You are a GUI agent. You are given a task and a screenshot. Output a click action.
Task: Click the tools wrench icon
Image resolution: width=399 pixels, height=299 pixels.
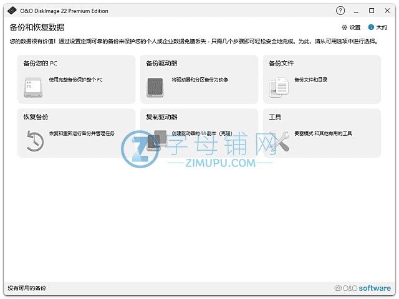click(280, 140)
